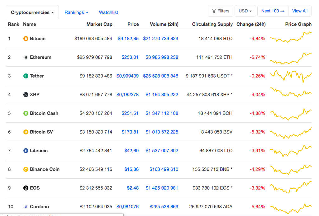Click Bitcoin market cap $169 093 605 484
The height and width of the screenshot is (216, 319).
pyautogui.click(x=93, y=39)
